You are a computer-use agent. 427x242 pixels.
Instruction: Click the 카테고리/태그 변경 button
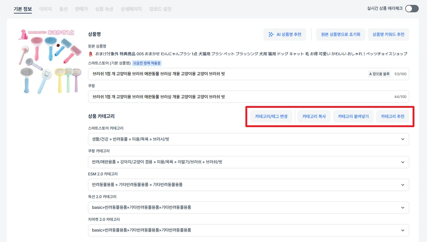point(271,116)
